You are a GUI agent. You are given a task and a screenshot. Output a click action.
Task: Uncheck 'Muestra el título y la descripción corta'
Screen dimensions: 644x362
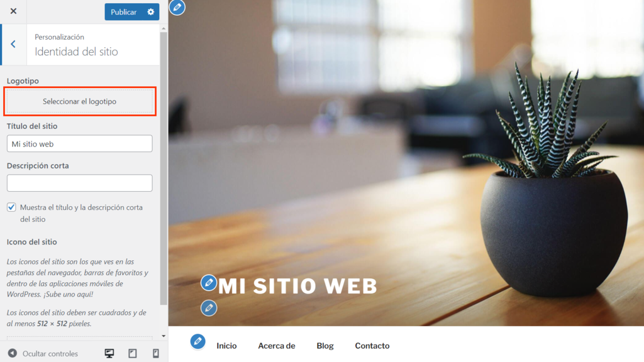(x=11, y=207)
